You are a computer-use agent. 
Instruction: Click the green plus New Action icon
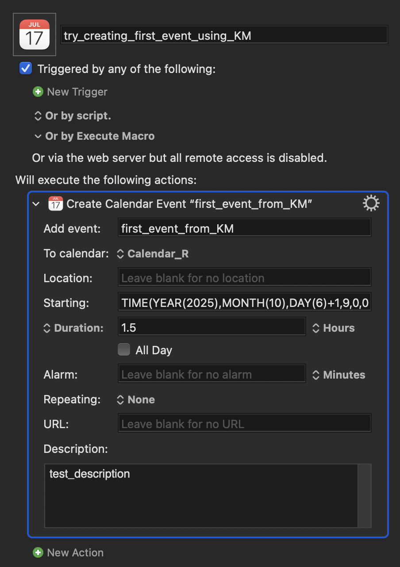(38, 552)
